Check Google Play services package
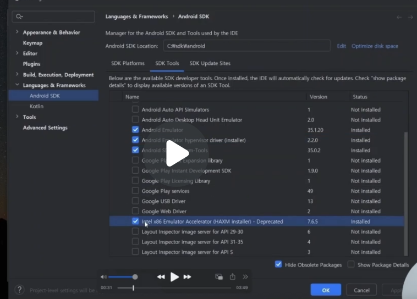This screenshot has width=417, height=299. (x=135, y=191)
